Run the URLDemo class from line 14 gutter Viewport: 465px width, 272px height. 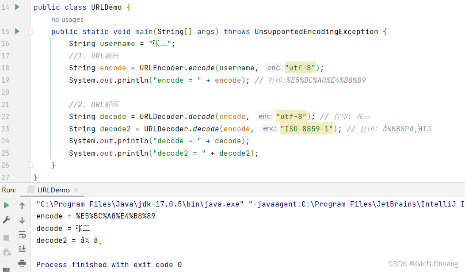(17, 7)
